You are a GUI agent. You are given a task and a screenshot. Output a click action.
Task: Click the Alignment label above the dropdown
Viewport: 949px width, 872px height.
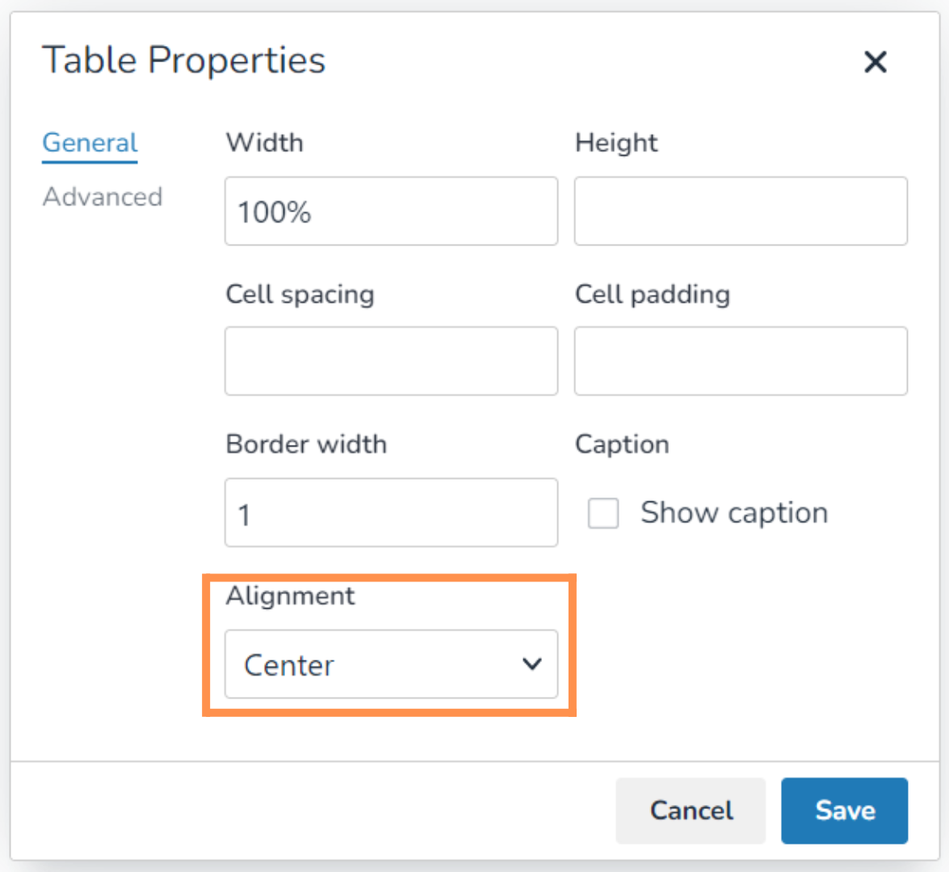(290, 596)
